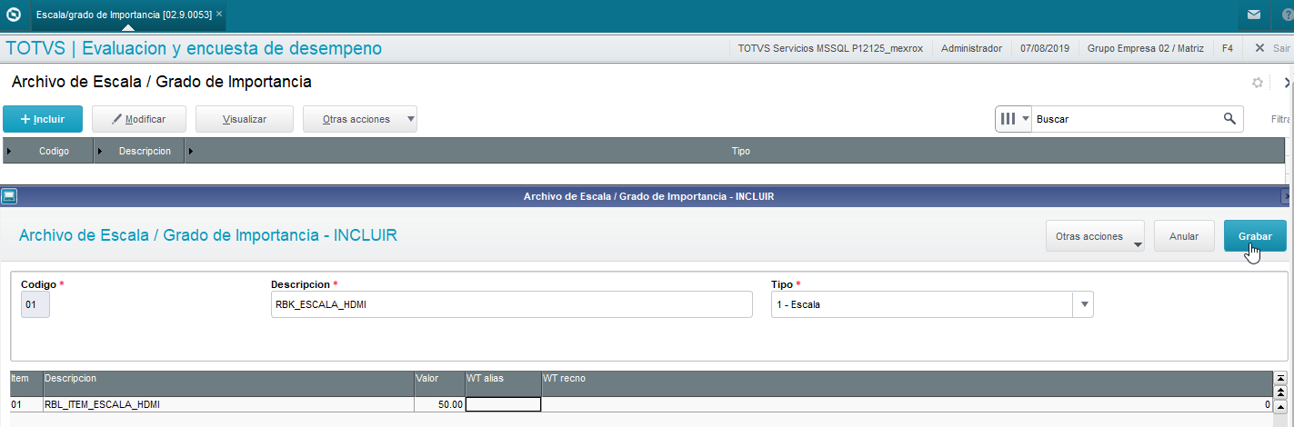1294x427 pixels.
Task: Sort by the Descripcion column header
Action: (x=145, y=151)
